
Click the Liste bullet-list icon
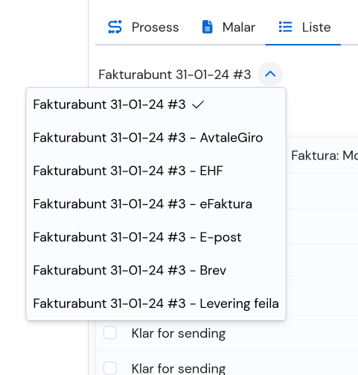pyautogui.click(x=285, y=27)
